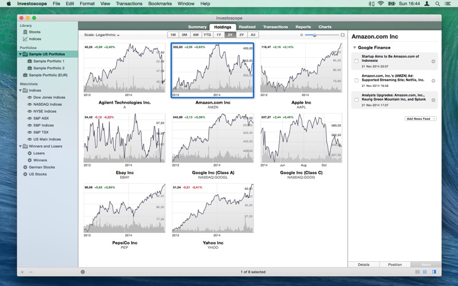The width and height of the screenshot is (458, 286).
Task: Show the Details inspector pane
Action: pyautogui.click(x=364, y=264)
